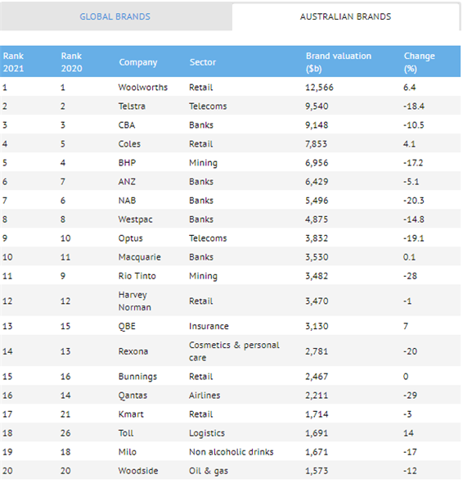Image resolution: width=463 pixels, height=484 pixels.
Task: Click the Company column header
Action: point(138,62)
